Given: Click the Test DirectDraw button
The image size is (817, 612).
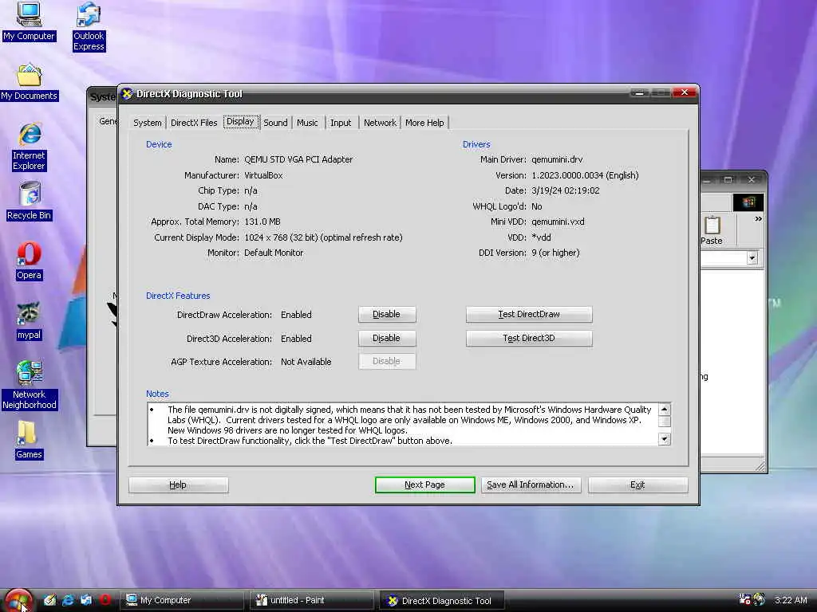Looking at the screenshot, I should click(529, 314).
